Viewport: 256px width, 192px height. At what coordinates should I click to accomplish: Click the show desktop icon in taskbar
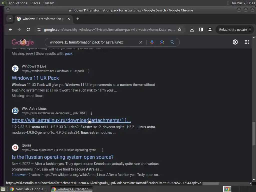coord(3,189)
